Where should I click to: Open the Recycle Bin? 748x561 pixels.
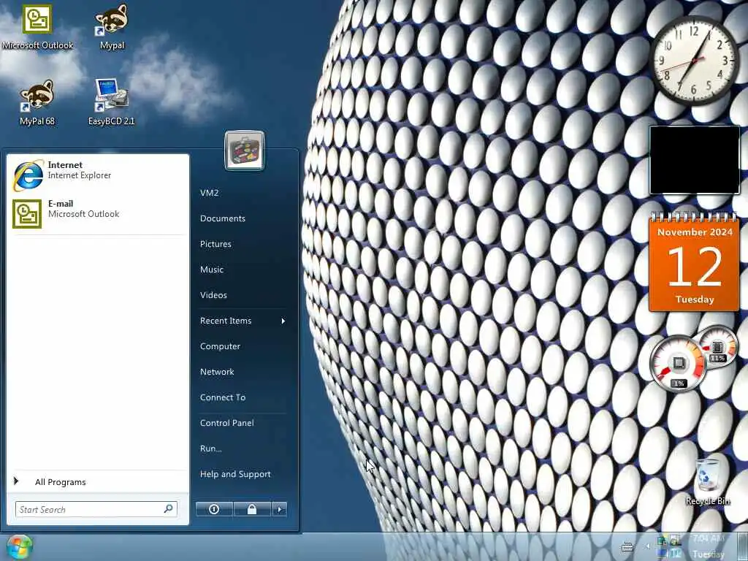click(707, 481)
